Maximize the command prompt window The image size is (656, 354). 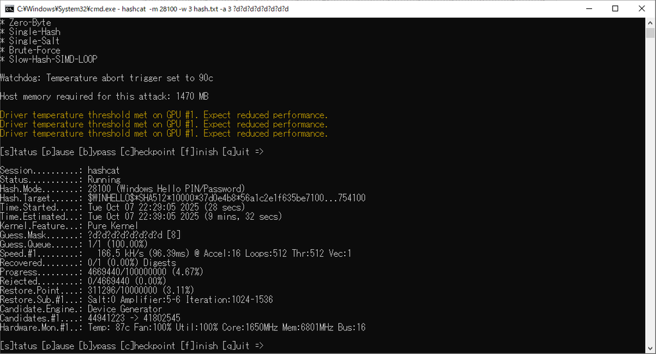tap(615, 8)
